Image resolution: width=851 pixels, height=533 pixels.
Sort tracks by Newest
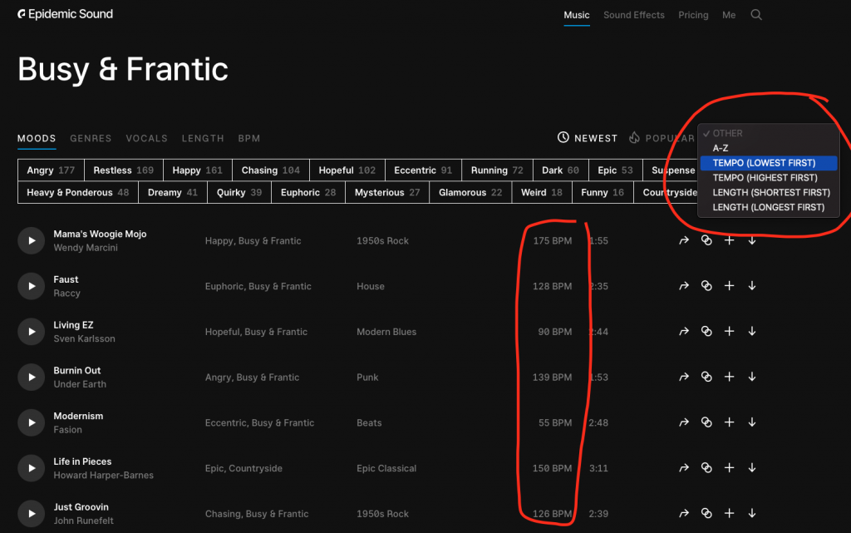coord(588,138)
